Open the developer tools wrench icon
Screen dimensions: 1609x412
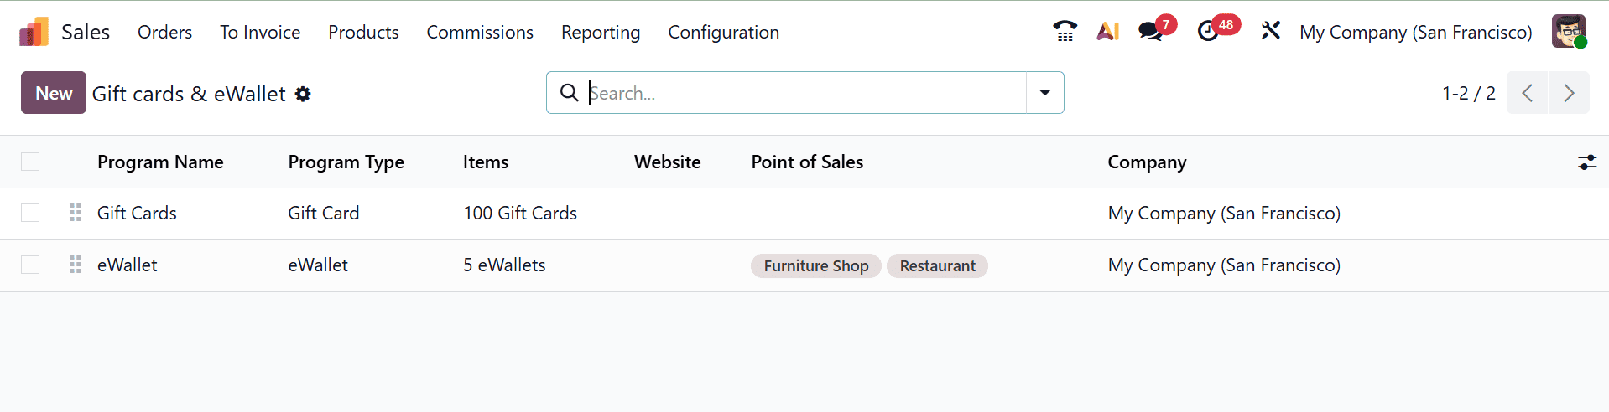pyautogui.click(x=1270, y=32)
